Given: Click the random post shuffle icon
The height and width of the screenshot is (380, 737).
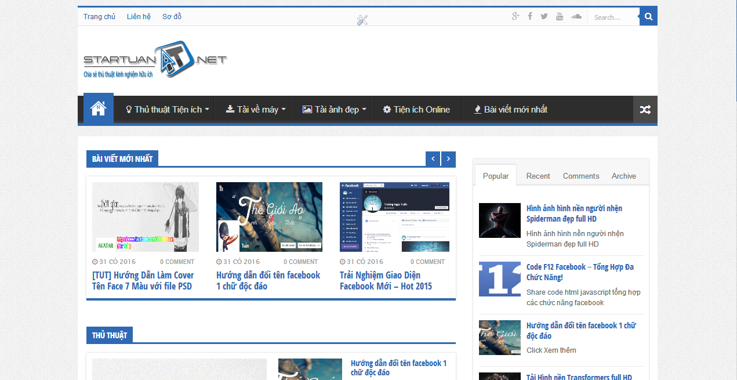Looking at the screenshot, I should [645, 109].
